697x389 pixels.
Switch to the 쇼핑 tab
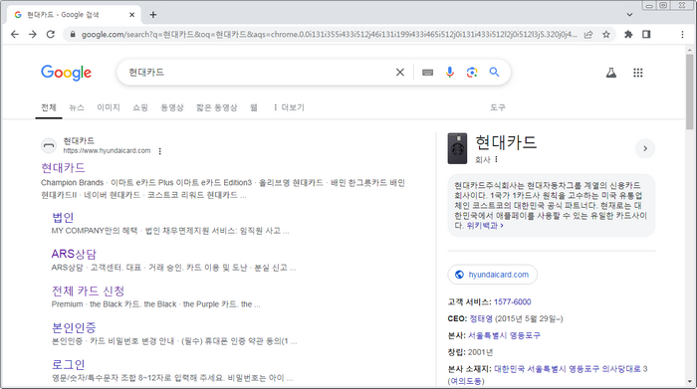140,107
